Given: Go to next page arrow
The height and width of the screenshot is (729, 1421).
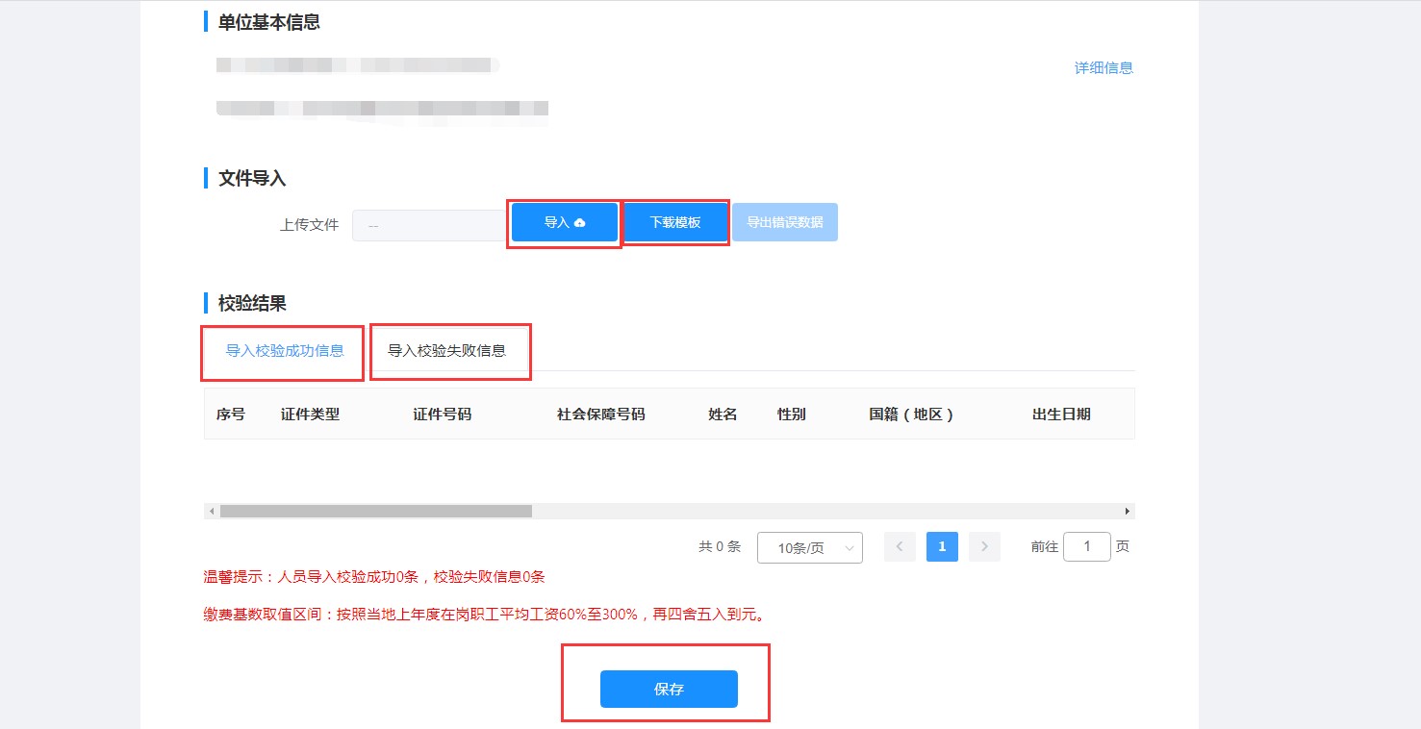Looking at the screenshot, I should [x=984, y=546].
